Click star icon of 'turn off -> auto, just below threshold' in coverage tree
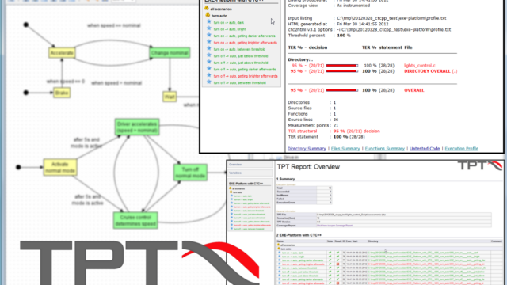Image resolution: width=507 pixels, height=285 pixels. point(209,55)
